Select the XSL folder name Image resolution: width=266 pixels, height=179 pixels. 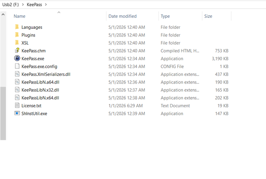[25, 43]
